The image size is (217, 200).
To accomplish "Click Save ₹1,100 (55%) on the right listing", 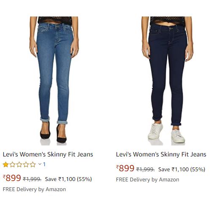I will tap(182, 169).
